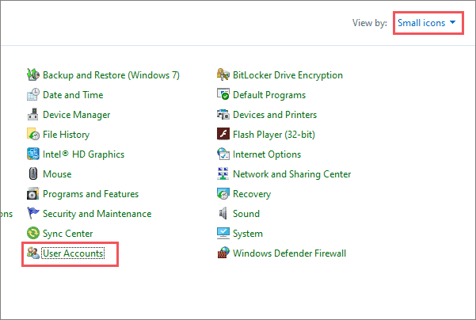Viewport: 476px width, 320px height.
Task: Click the Date and Time calendar icon
Action: coord(33,94)
